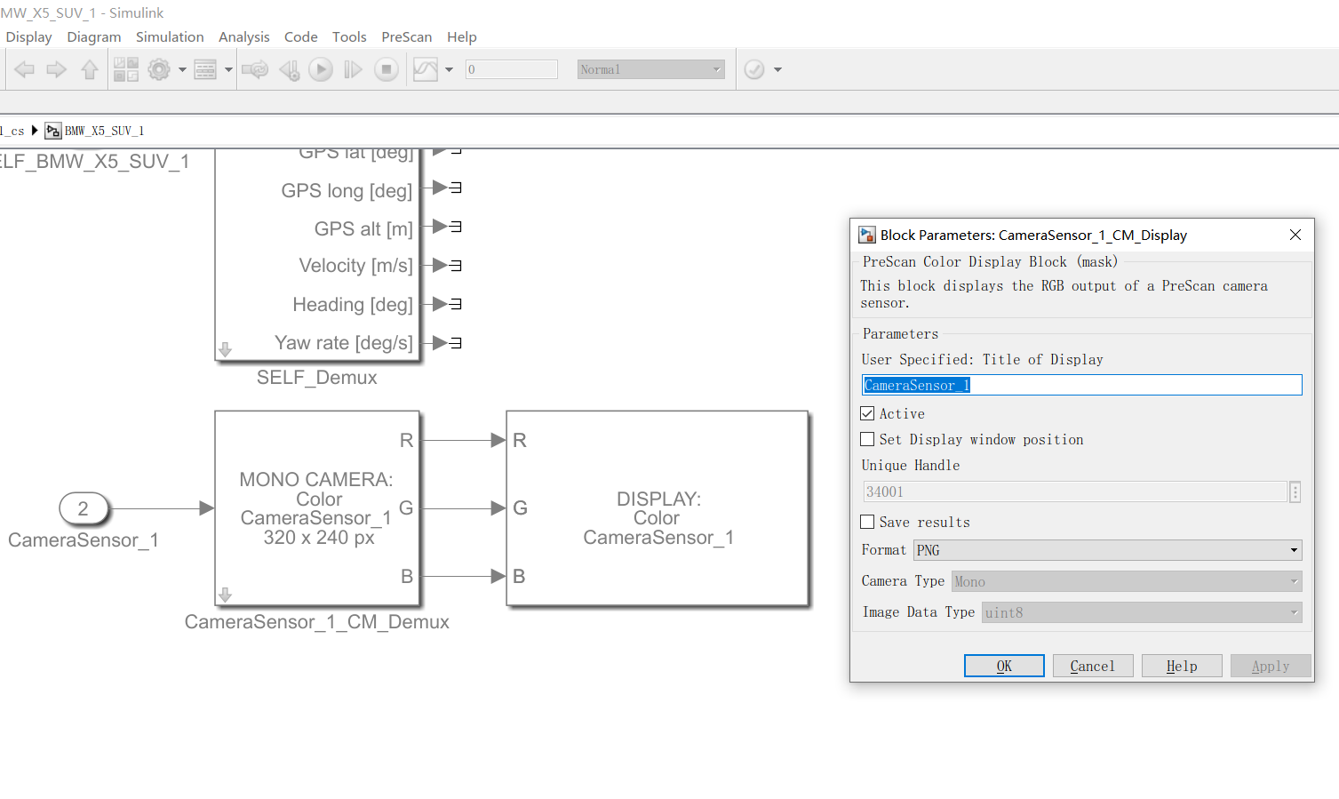Click the subsystem icon in breadcrumb
The width and height of the screenshot is (1339, 799).
[x=53, y=131]
